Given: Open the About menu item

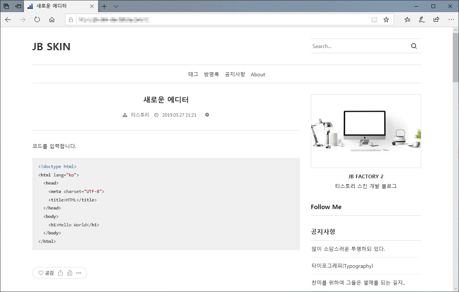Looking at the screenshot, I should coord(258,74).
